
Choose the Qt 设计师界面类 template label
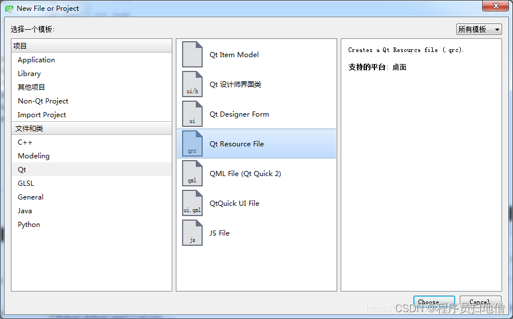click(x=235, y=85)
